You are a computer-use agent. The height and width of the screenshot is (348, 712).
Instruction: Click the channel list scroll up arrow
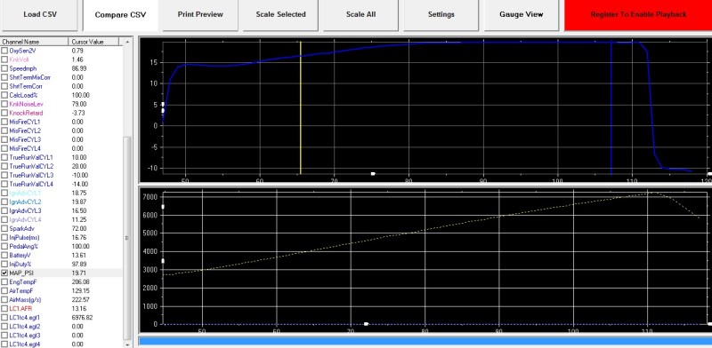pyautogui.click(x=127, y=42)
